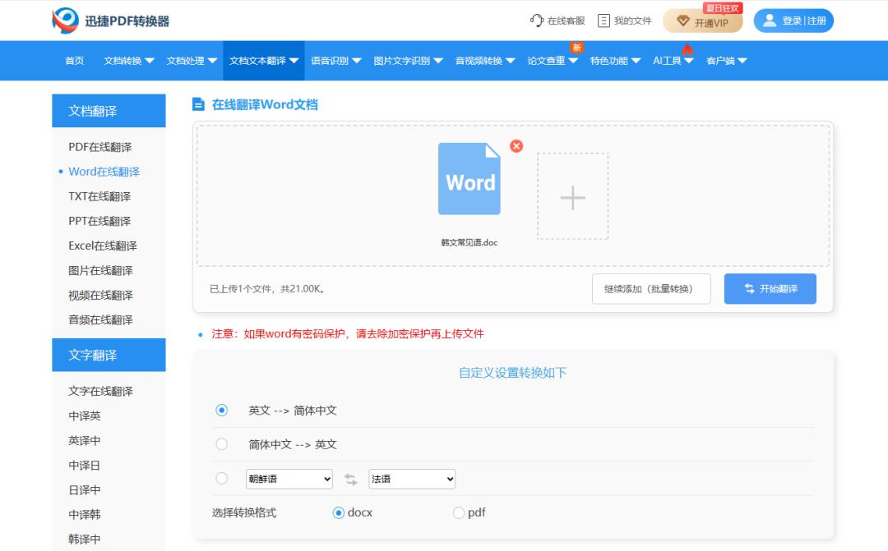Choose pdf as the output format
Screen dimensions: 888x551
pyautogui.click(x=458, y=512)
